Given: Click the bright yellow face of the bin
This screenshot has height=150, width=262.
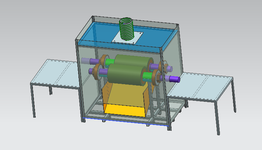Looking at the screenshot, I should (x=124, y=110).
